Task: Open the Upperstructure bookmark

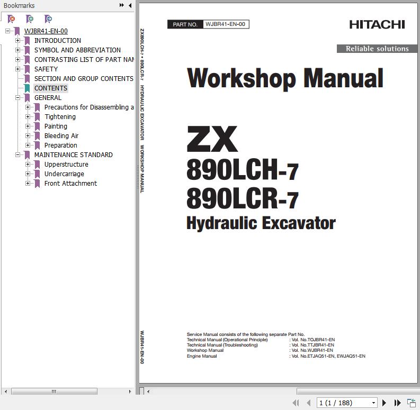Action: tap(66, 165)
